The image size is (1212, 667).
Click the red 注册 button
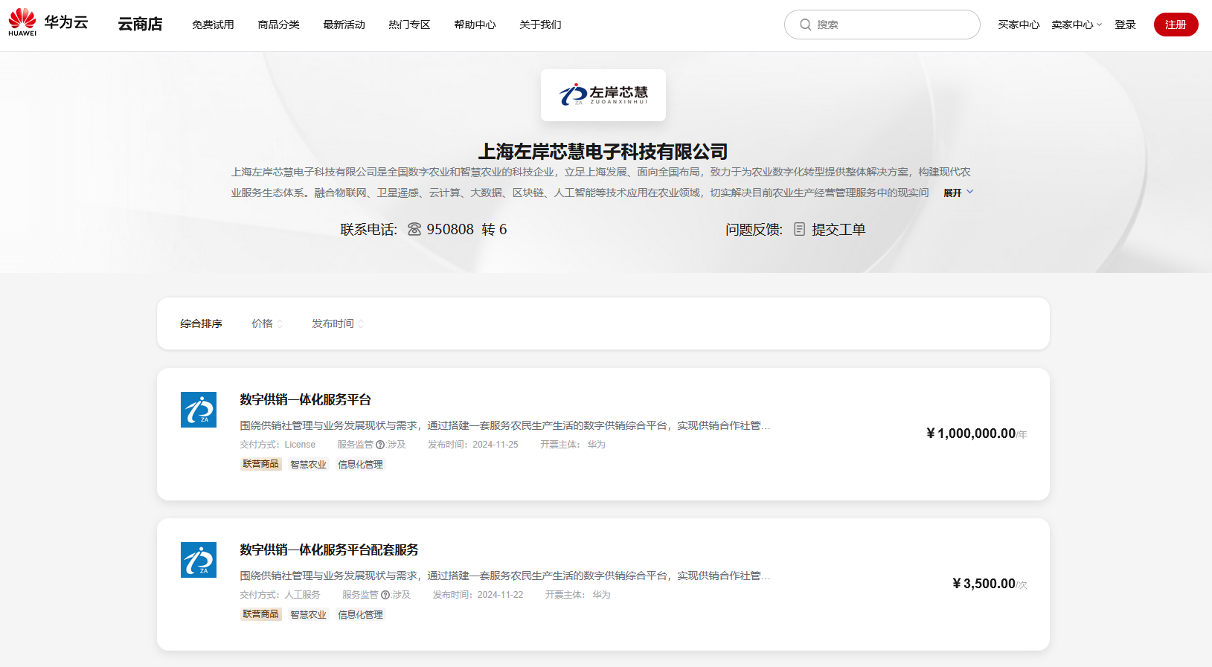[x=1176, y=25]
